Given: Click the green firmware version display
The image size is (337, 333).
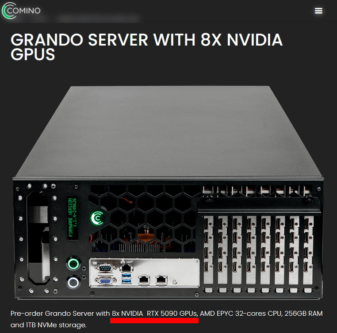Looking at the screenshot, I should point(72,218).
